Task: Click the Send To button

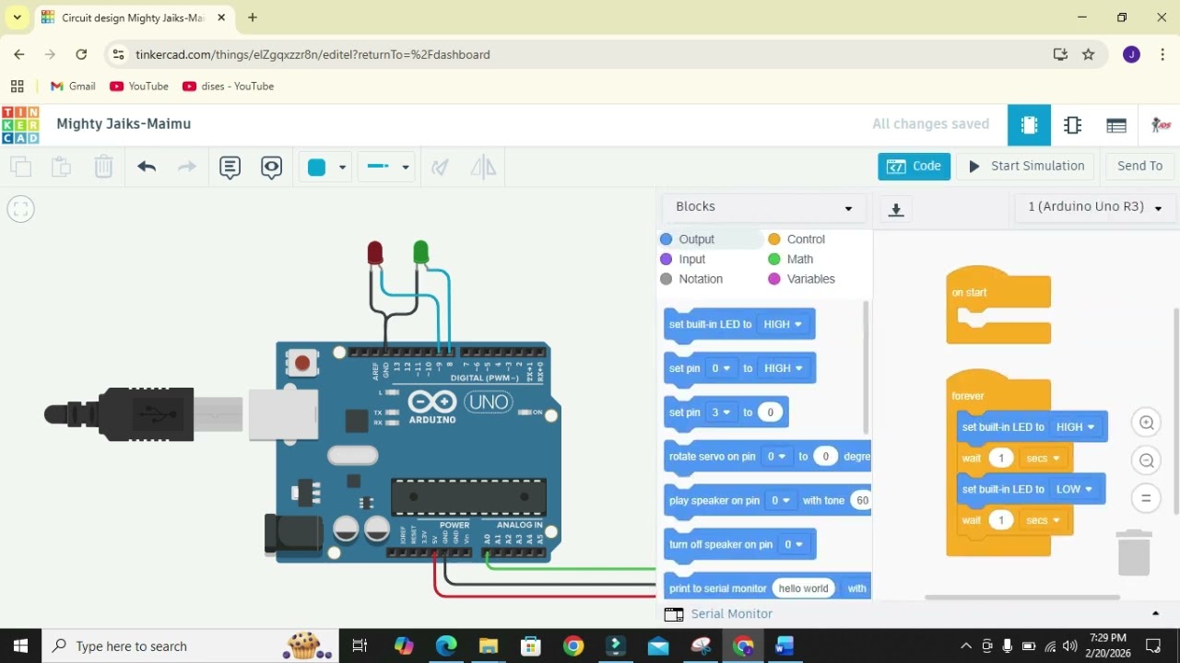Action: [1139, 167]
